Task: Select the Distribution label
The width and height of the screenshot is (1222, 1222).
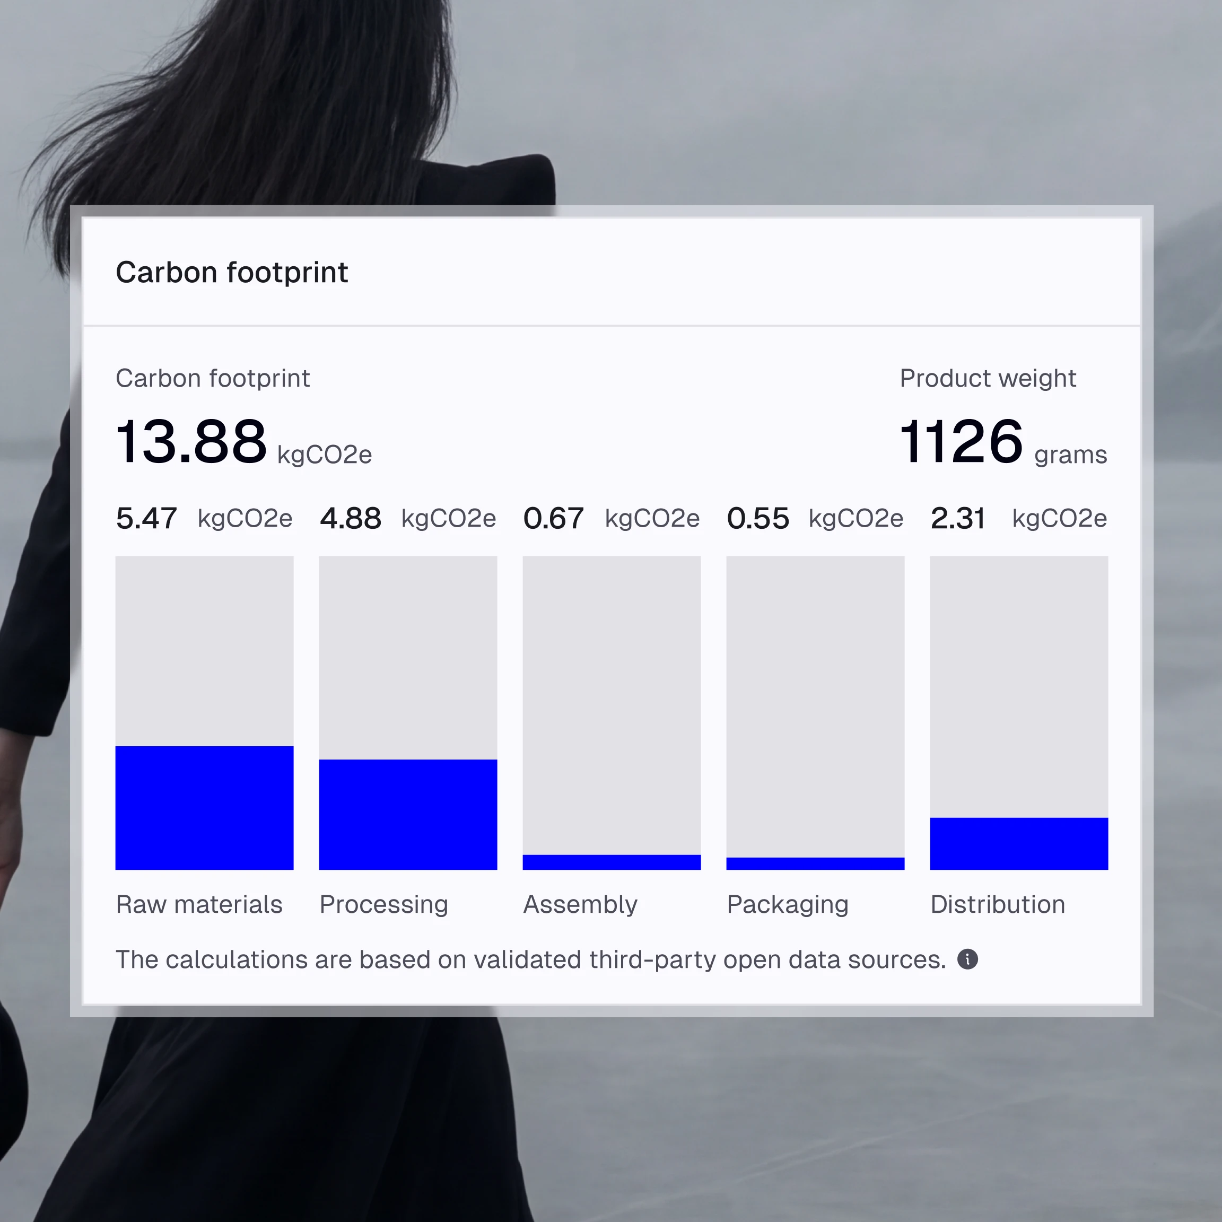Action: tap(998, 904)
